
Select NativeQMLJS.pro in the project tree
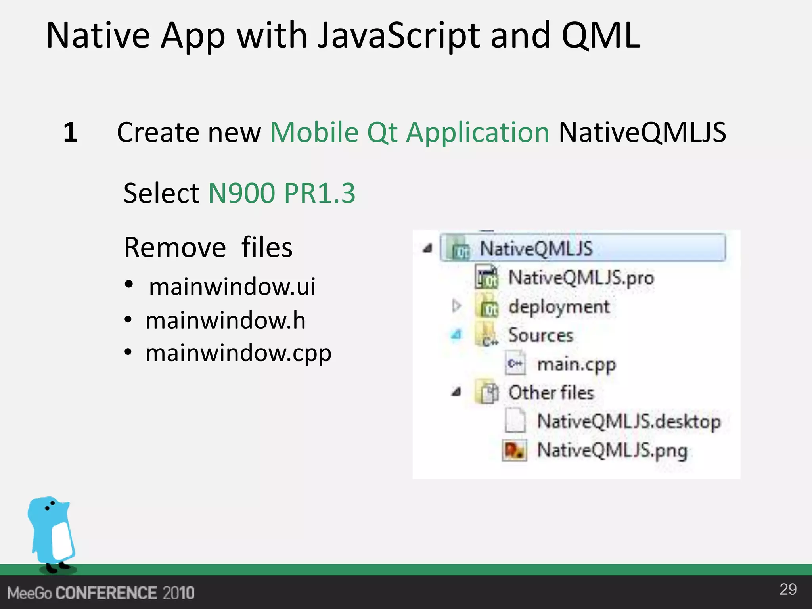pyautogui.click(x=581, y=278)
